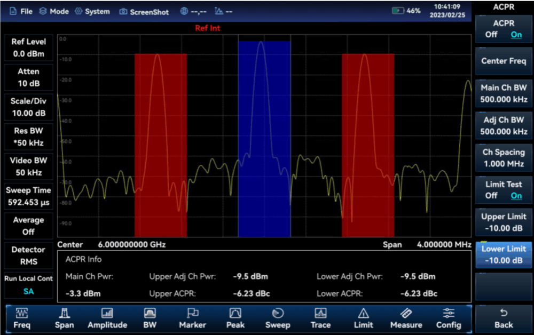534x335 pixels.
Task: Click the blue main channel band
Action: click(x=264, y=139)
